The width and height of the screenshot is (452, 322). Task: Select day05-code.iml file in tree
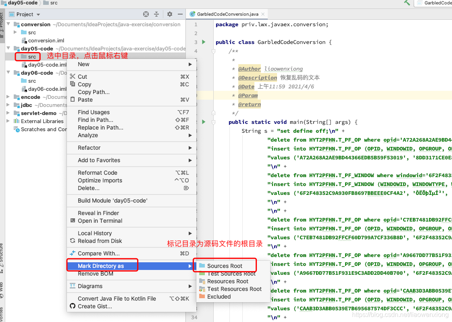44,65
